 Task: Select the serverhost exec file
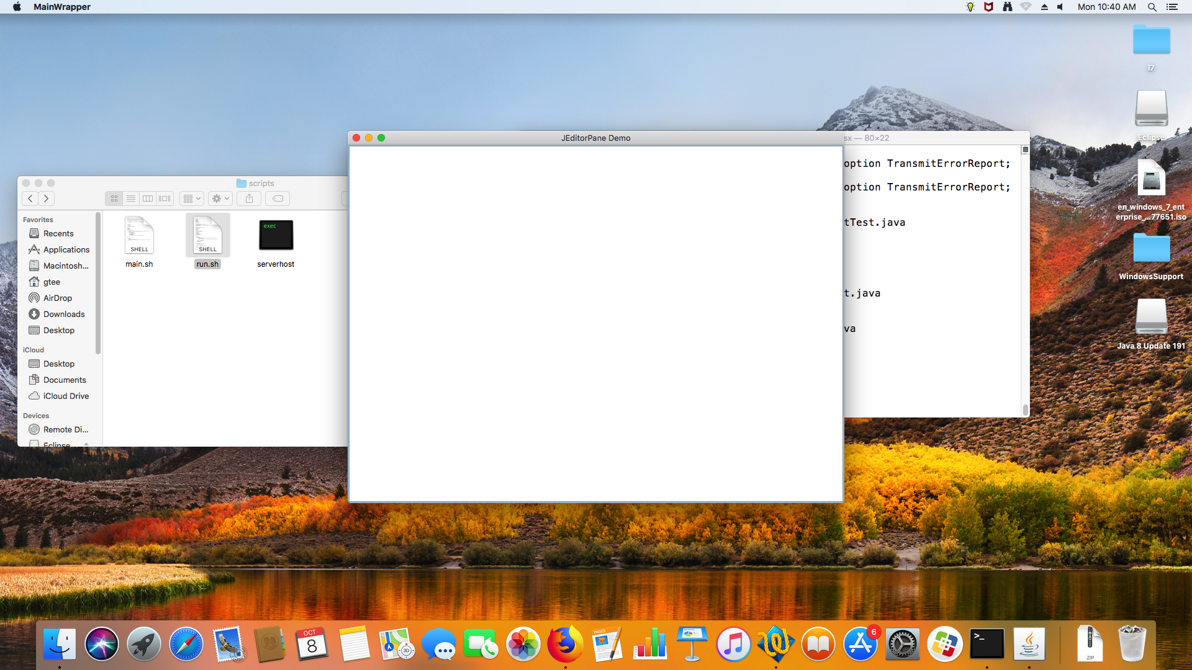pos(276,236)
